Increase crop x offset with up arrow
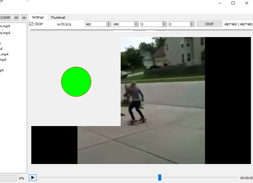253x183 pixels. click(x=164, y=23)
